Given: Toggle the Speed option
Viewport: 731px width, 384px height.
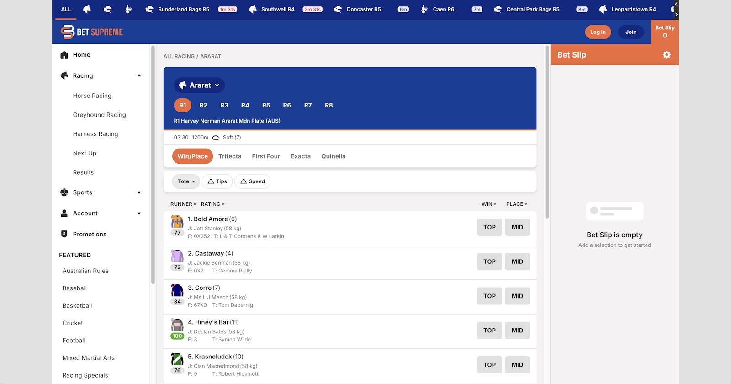Looking at the screenshot, I should click(253, 181).
